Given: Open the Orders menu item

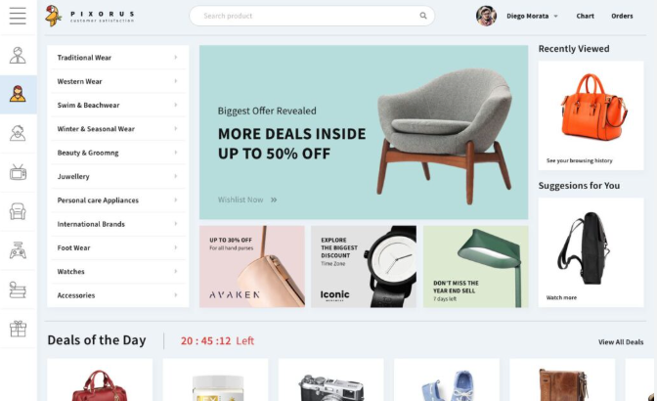Looking at the screenshot, I should [622, 16].
